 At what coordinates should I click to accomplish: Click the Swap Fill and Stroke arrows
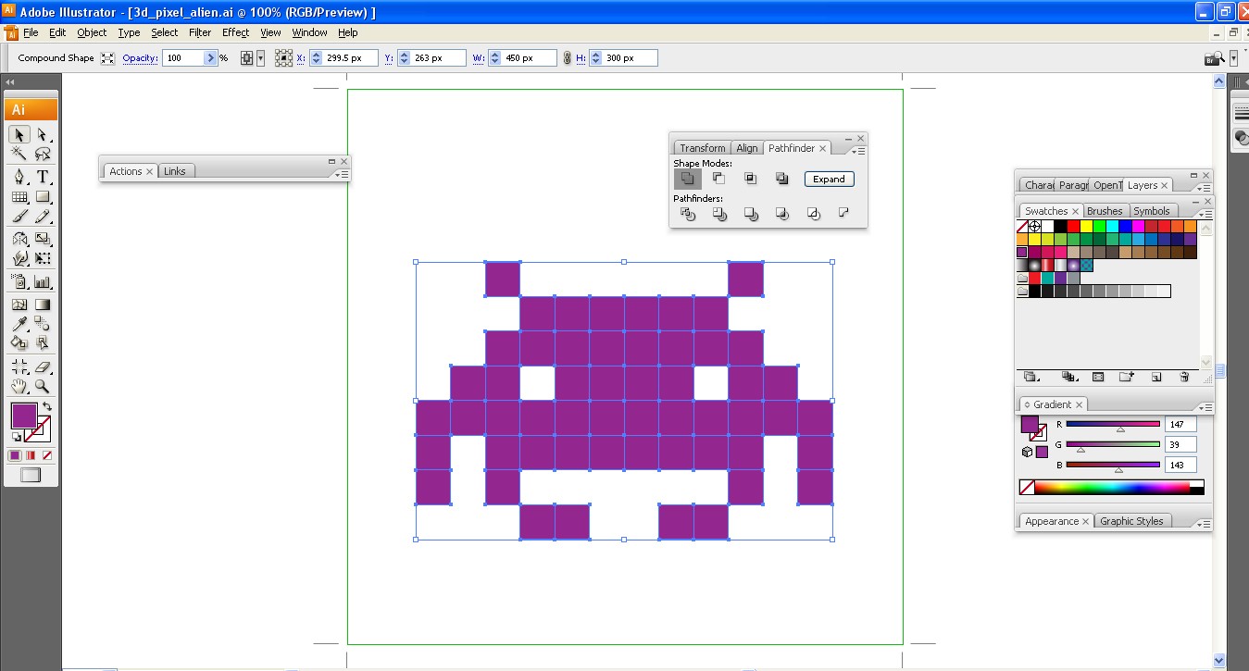click(47, 407)
